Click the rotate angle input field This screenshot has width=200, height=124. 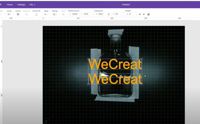click(131, 14)
